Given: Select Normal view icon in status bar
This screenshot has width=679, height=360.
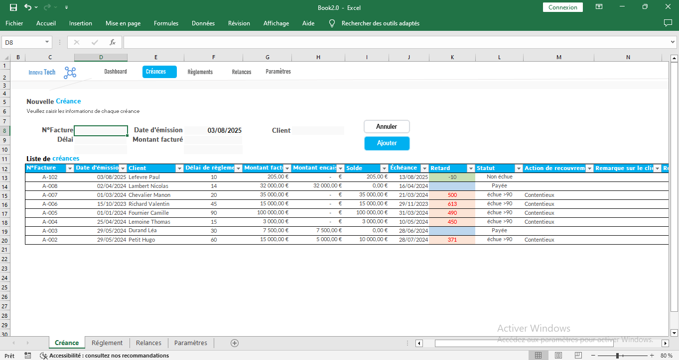Looking at the screenshot, I should 538,356.
